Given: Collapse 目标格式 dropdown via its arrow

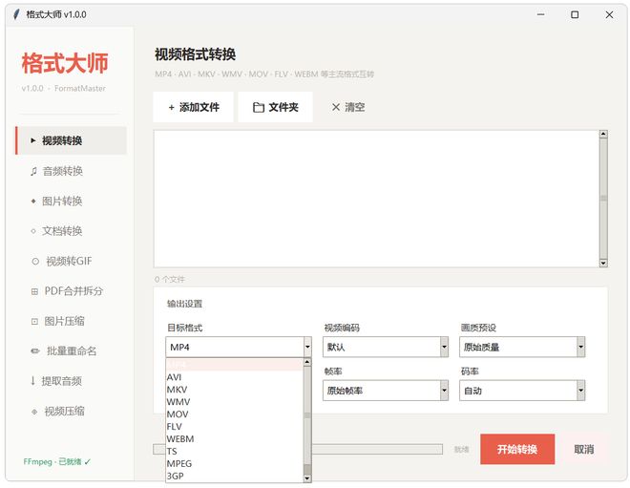Looking at the screenshot, I should (x=307, y=347).
